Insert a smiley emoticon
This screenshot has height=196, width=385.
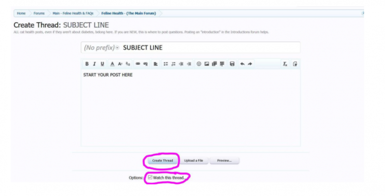point(199,64)
